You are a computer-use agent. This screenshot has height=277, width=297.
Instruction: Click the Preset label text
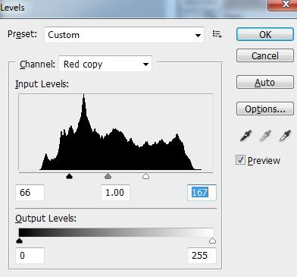(22, 34)
